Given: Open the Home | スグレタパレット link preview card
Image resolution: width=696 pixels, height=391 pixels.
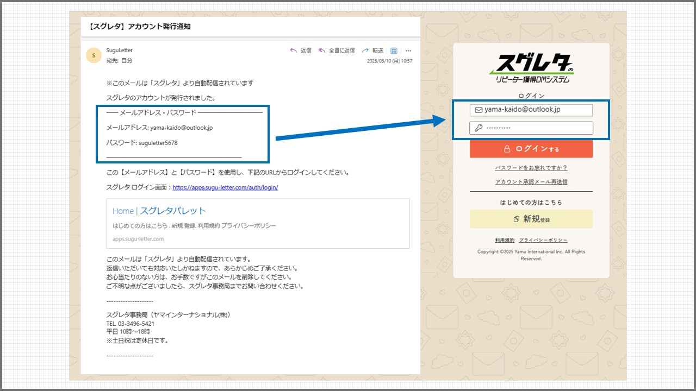Looking at the screenshot, I should pyautogui.click(x=258, y=224).
